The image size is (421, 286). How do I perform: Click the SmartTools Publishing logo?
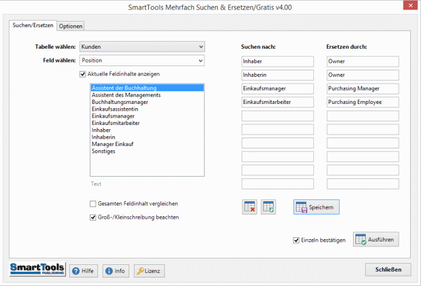pos(37,269)
